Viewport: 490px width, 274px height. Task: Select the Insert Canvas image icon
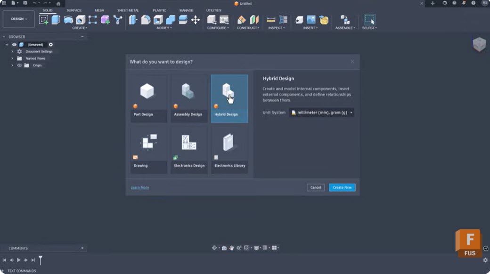pos(311,20)
